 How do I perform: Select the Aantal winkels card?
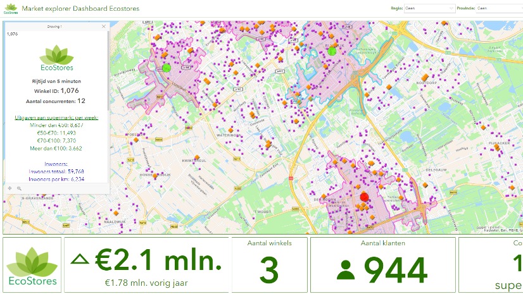(x=270, y=265)
